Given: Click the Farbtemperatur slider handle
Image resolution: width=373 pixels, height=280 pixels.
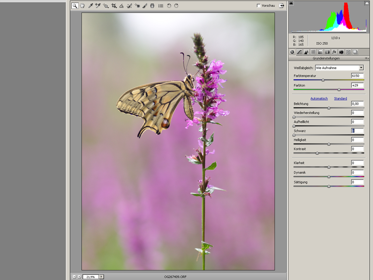Looking at the screenshot, I should tap(323, 80).
